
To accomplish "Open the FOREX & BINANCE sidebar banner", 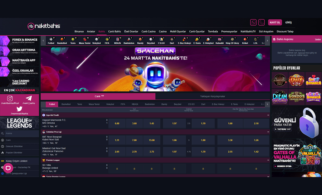I will click(20, 41).
